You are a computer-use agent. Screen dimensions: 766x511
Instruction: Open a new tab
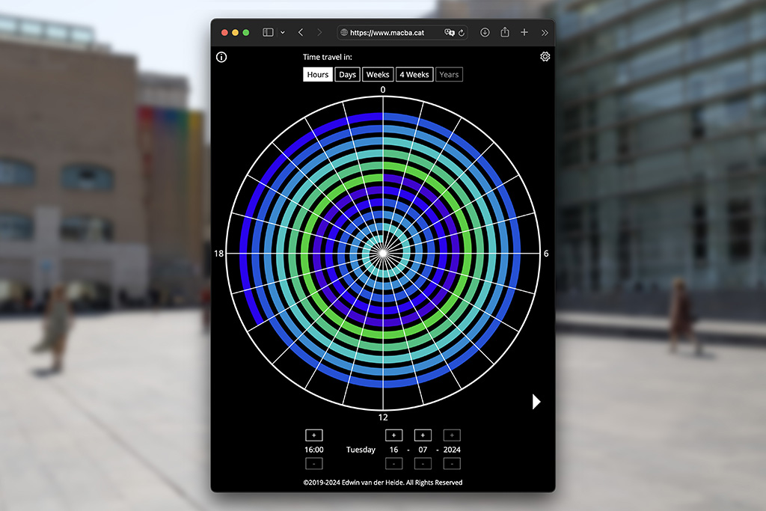(x=524, y=32)
